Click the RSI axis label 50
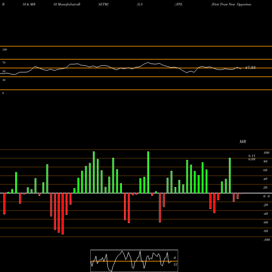The width and height of the screenshot is (272, 272). (x=4, y=71)
